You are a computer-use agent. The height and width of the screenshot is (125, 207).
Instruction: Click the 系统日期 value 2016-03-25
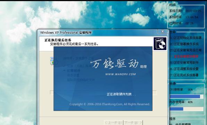[x=193, y=11]
